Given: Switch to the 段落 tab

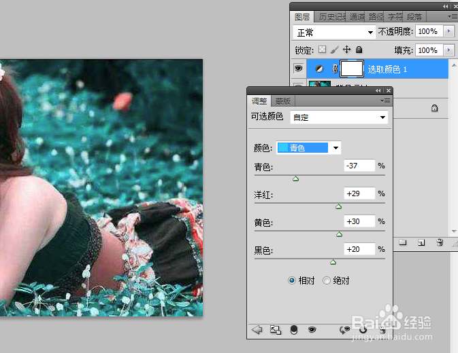Looking at the screenshot, I should pyautogui.click(x=414, y=17).
